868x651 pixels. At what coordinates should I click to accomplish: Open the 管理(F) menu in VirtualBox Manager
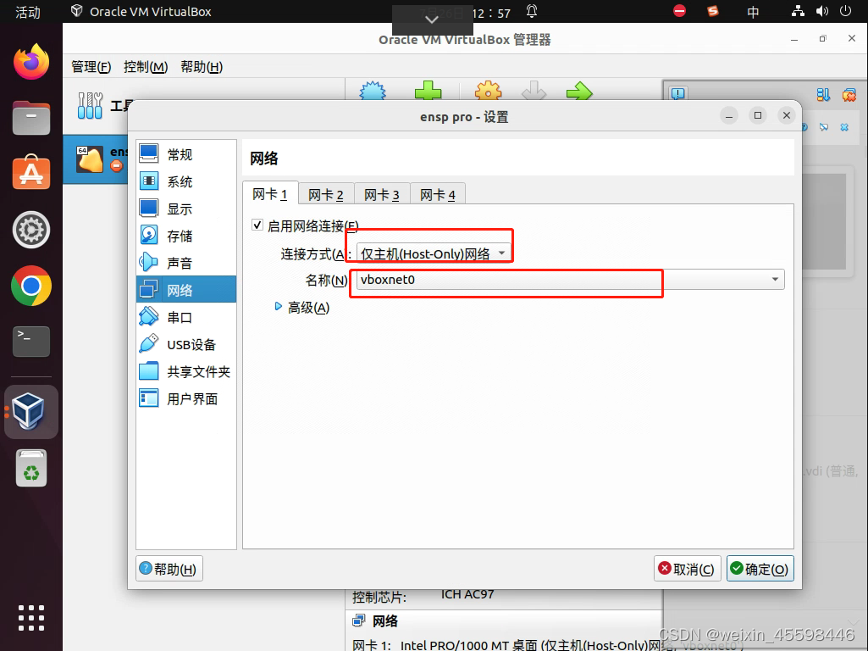pos(91,67)
